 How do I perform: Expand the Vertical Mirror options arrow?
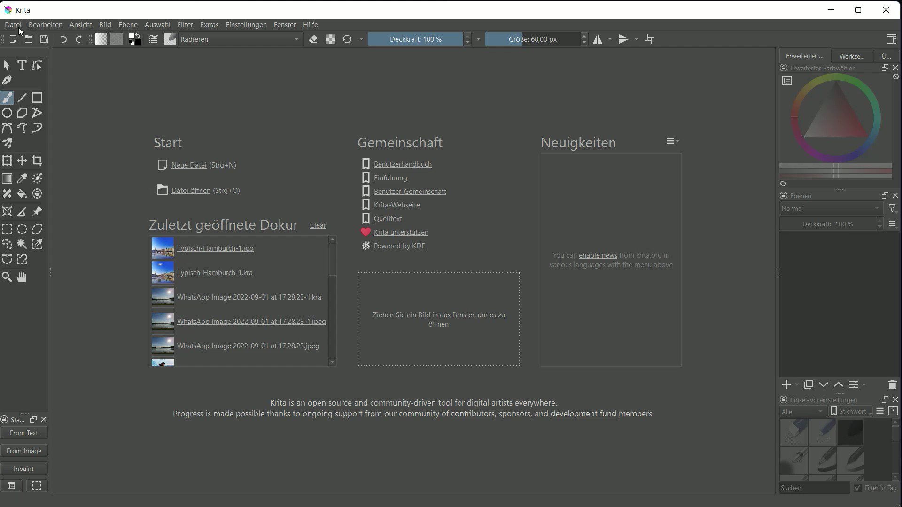coord(637,39)
